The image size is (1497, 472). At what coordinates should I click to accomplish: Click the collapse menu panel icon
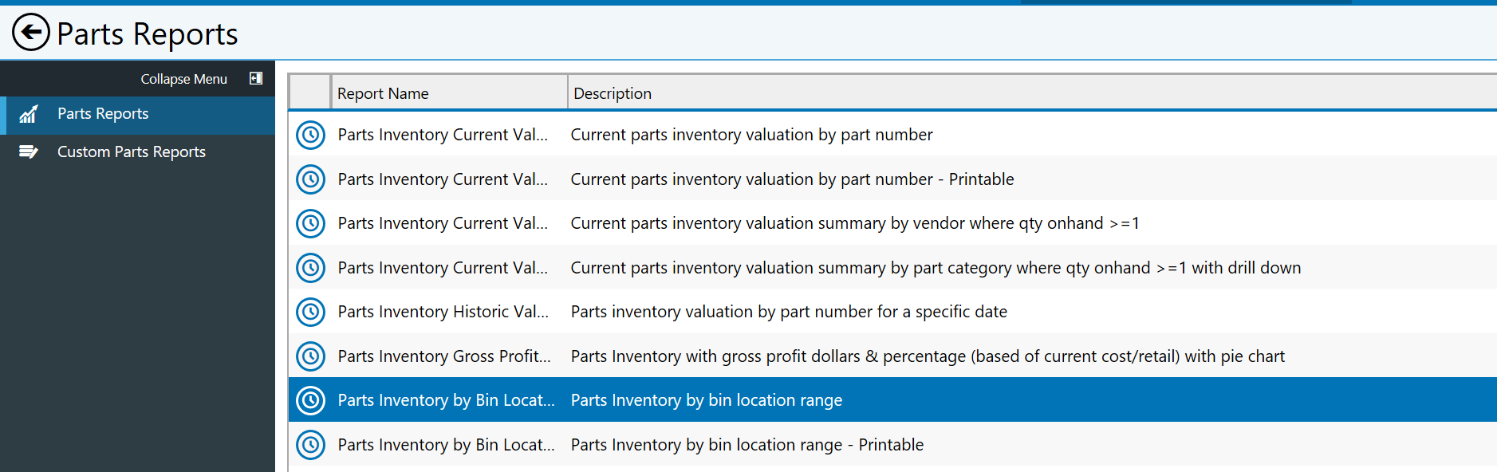pos(256,78)
